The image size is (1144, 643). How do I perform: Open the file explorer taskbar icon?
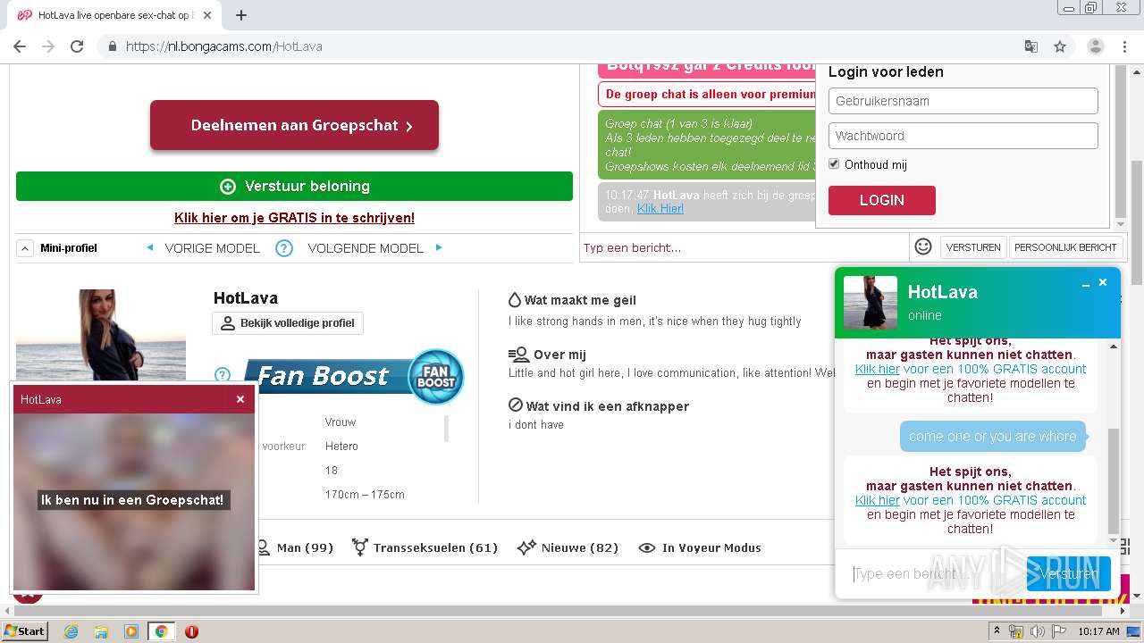coord(101,631)
